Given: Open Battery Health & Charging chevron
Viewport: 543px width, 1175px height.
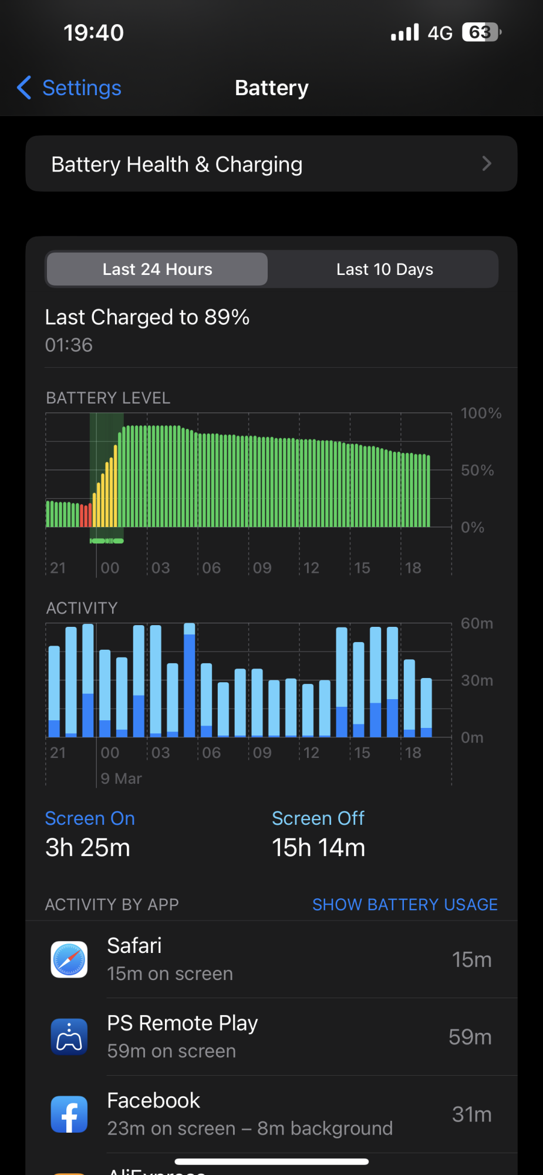Looking at the screenshot, I should [x=486, y=164].
